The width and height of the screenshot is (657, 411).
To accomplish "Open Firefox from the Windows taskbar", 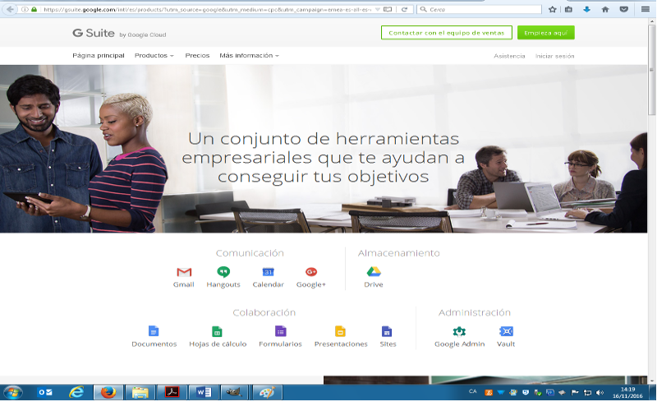I will (108, 392).
